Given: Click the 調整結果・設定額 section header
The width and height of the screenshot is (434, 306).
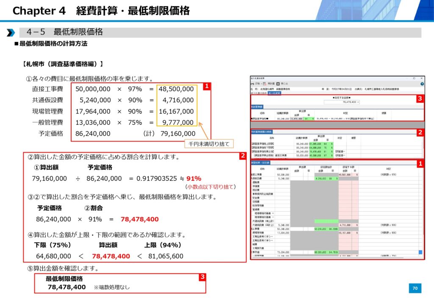Looking at the screenshot, I should pyautogui.click(x=261, y=163).
